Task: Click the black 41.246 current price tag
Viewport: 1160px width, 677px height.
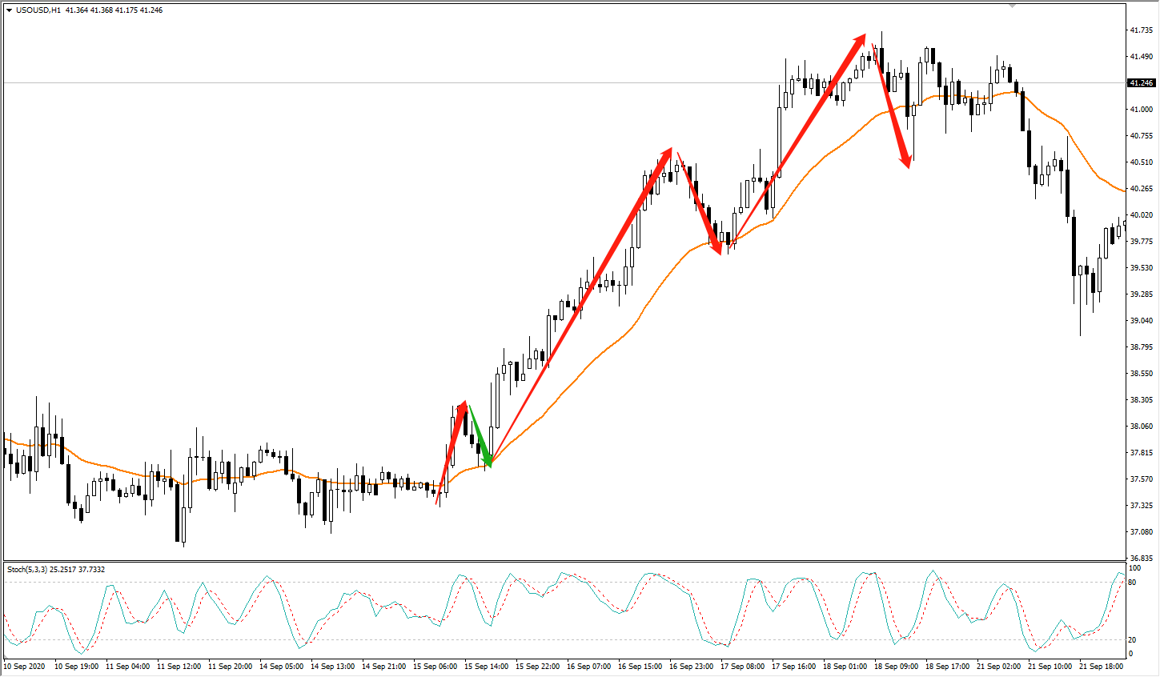Action: click(x=1141, y=83)
